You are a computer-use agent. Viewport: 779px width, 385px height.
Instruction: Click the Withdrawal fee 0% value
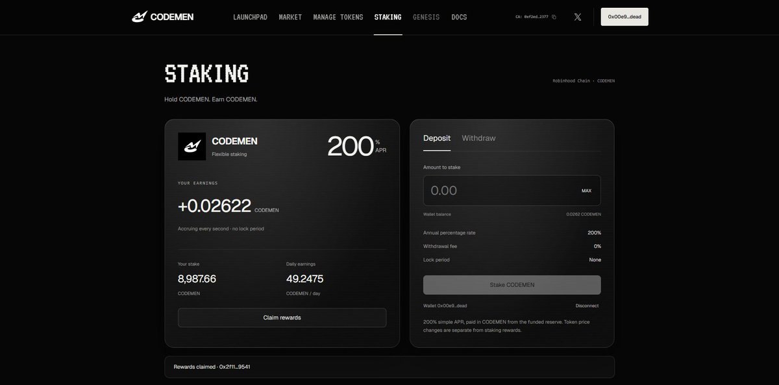coord(597,246)
